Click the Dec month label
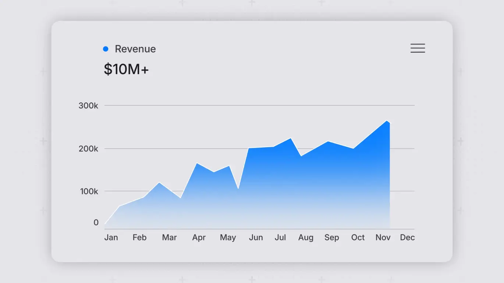 point(407,237)
